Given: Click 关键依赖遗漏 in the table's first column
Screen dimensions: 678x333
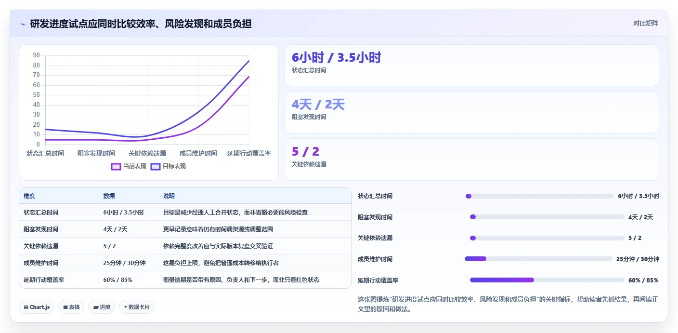Looking at the screenshot, I should (x=41, y=246).
